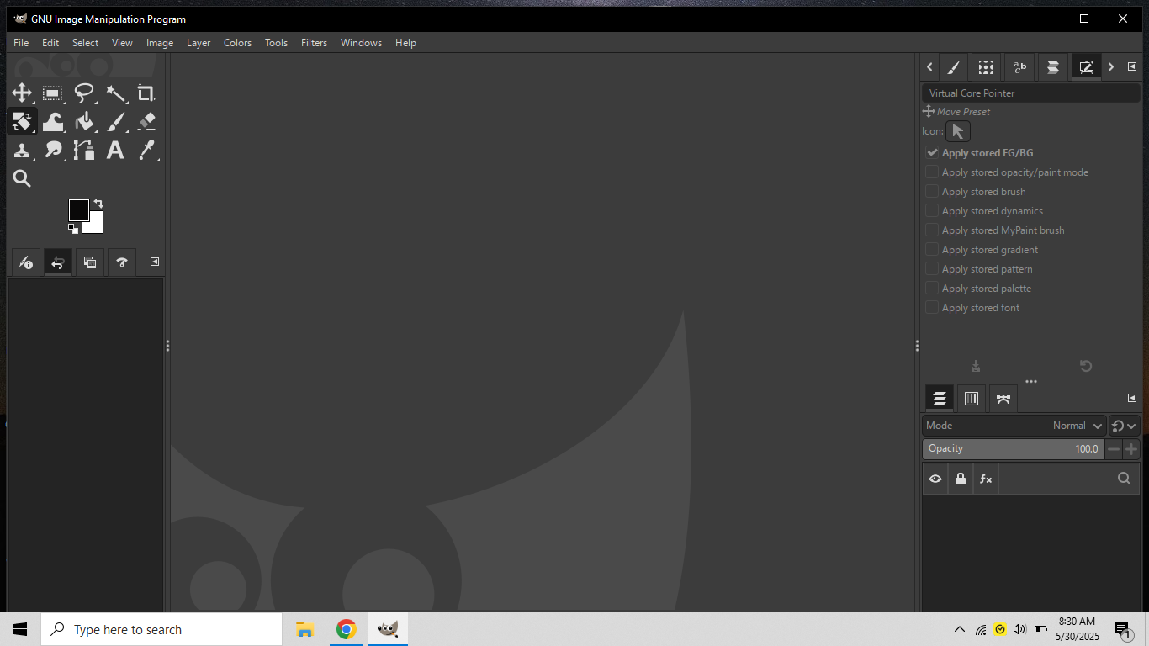Screen dimensions: 1149x646
Task: Select the Eraser tool
Action: 146,122
